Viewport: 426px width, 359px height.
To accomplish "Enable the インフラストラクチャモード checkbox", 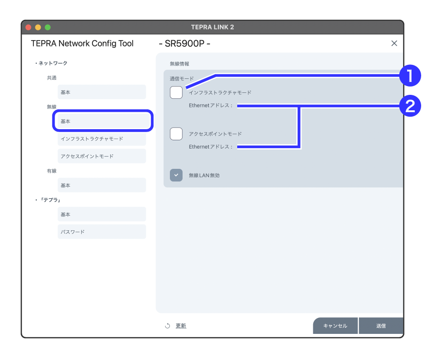I will 176,92.
